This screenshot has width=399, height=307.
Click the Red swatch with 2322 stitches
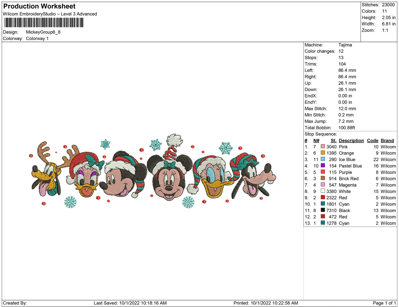pos(323,197)
